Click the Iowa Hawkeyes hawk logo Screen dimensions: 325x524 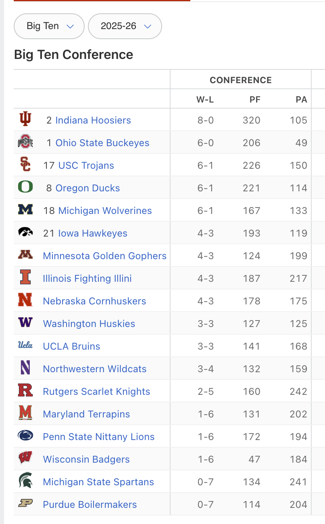(25, 232)
